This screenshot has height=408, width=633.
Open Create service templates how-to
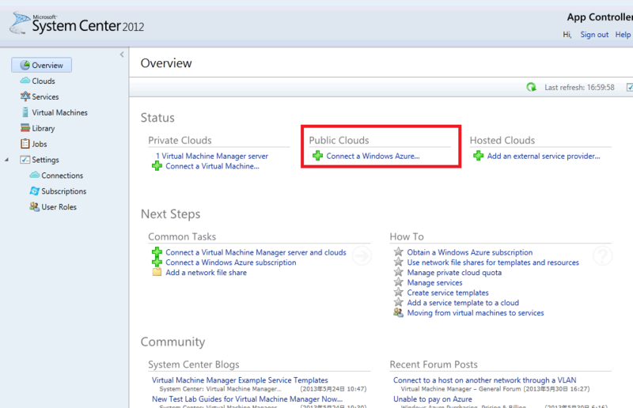tap(448, 293)
